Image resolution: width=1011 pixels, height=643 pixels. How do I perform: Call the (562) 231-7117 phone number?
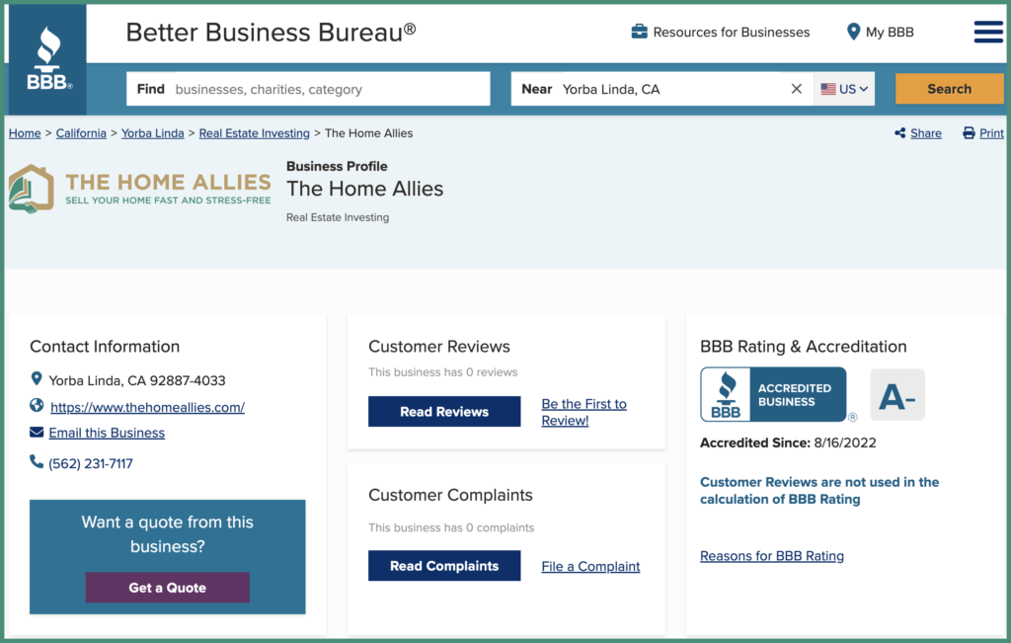tap(91, 463)
